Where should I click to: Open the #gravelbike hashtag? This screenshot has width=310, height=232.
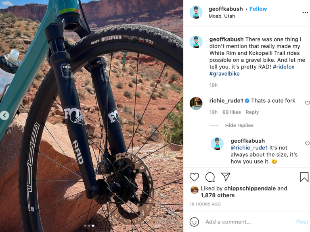[x=224, y=74]
